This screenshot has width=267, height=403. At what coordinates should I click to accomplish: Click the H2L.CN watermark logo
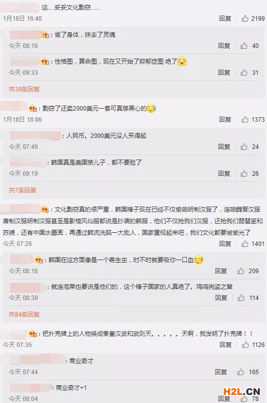coord(242,392)
